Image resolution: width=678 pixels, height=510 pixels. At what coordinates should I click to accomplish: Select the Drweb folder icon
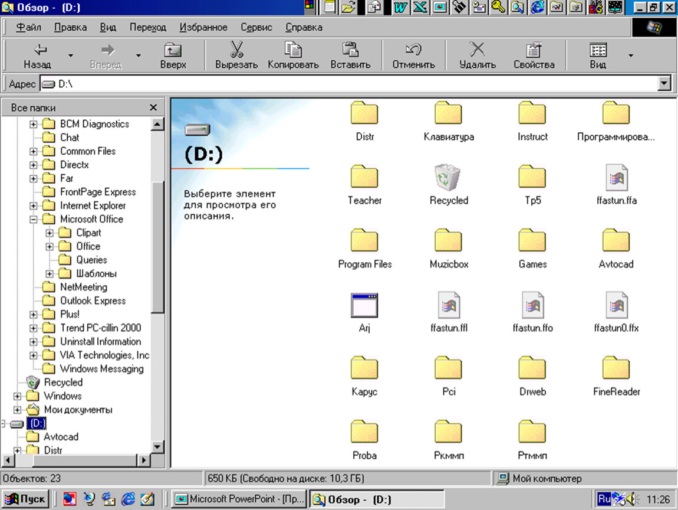click(532, 368)
